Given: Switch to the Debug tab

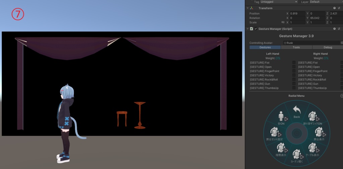Looking at the screenshot, I should pos(328,47).
